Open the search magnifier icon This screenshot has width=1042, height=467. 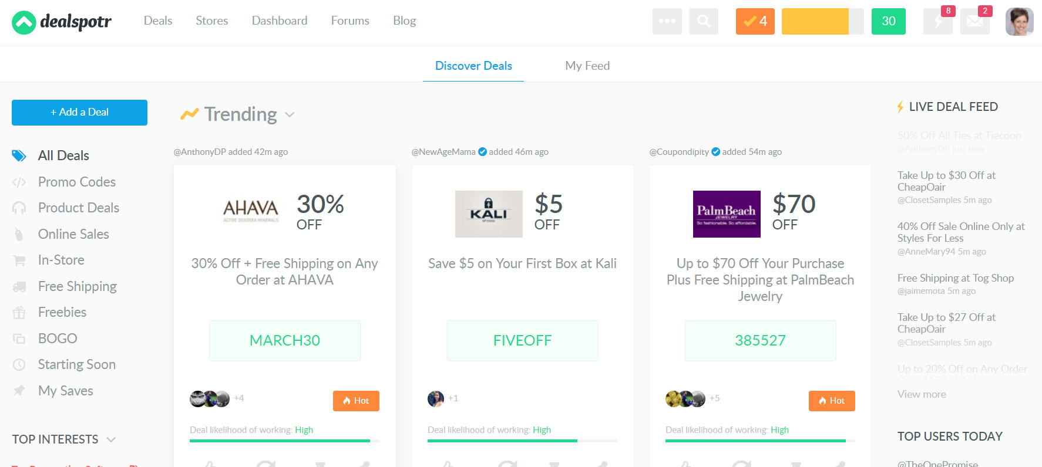point(703,22)
